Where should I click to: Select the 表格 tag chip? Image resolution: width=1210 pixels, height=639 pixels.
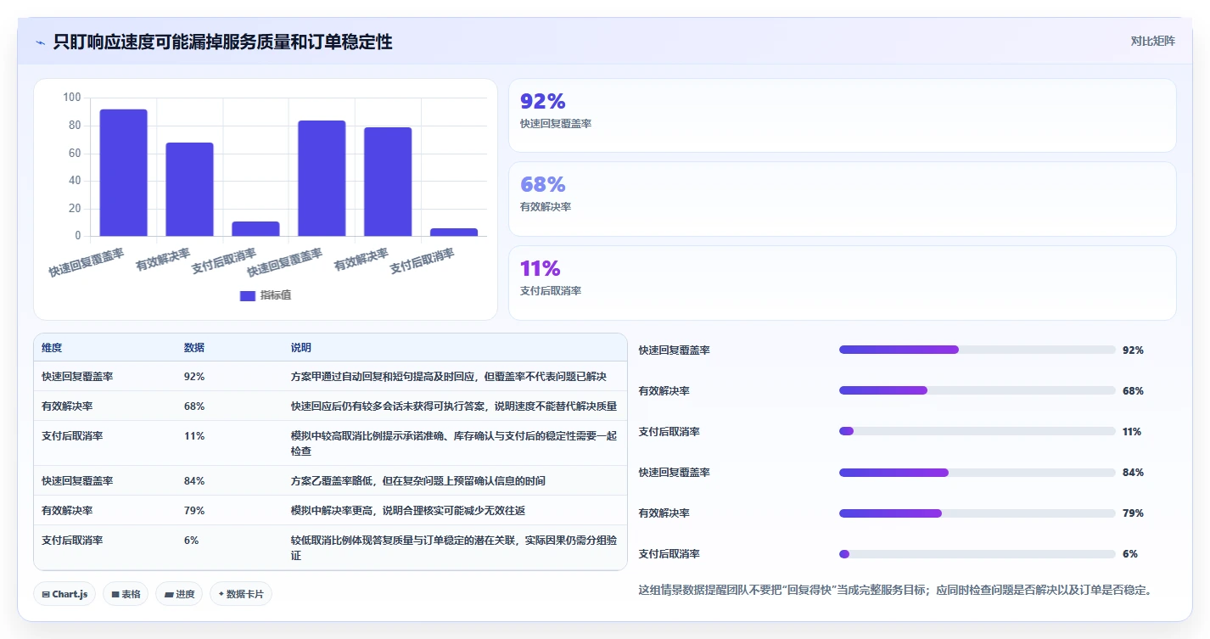[x=126, y=594]
